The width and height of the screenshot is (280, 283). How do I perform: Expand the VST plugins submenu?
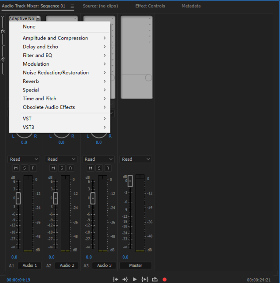[59, 119]
